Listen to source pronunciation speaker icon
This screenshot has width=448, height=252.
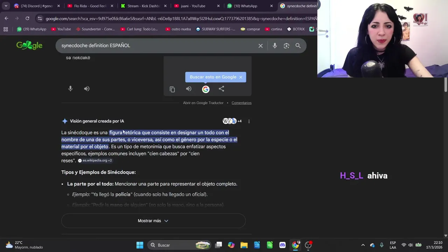click(x=87, y=89)
